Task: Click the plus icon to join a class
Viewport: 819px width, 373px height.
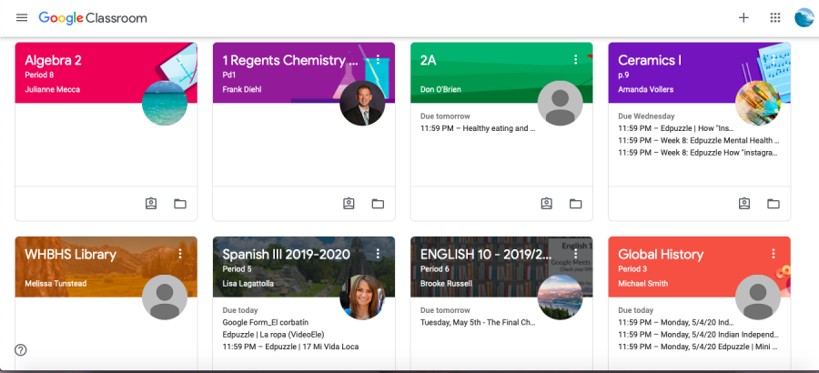Action: pyautogui.click(x=743, y=18)
